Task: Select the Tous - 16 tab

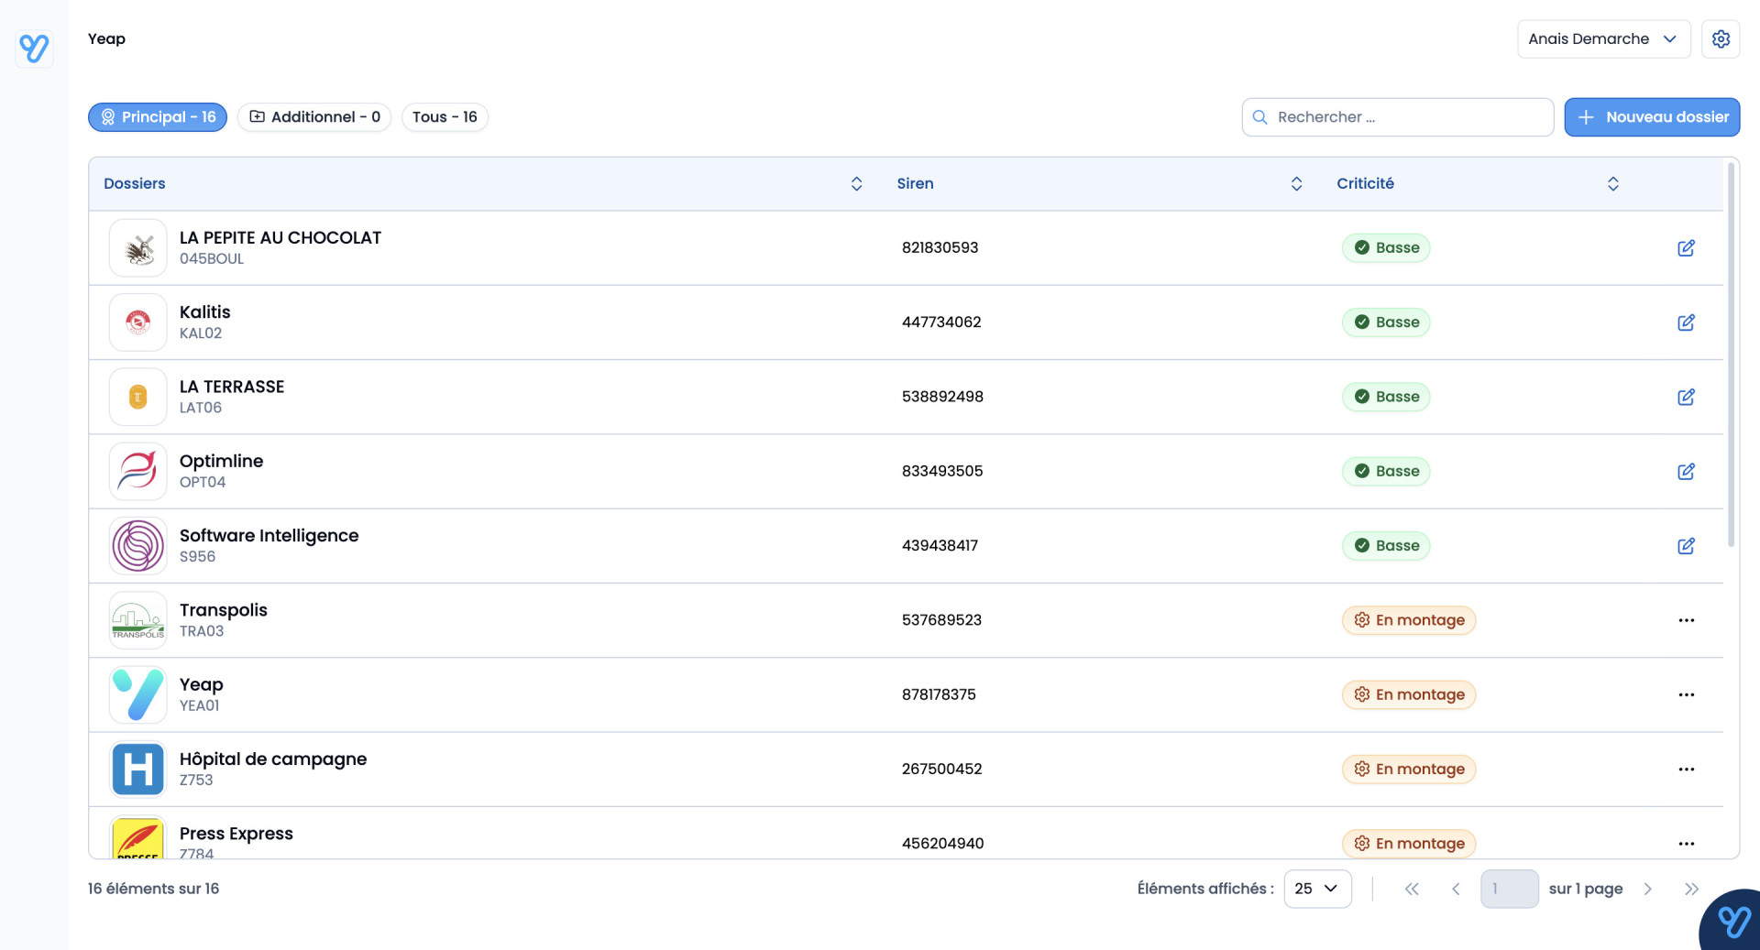Action: [445, 117]
